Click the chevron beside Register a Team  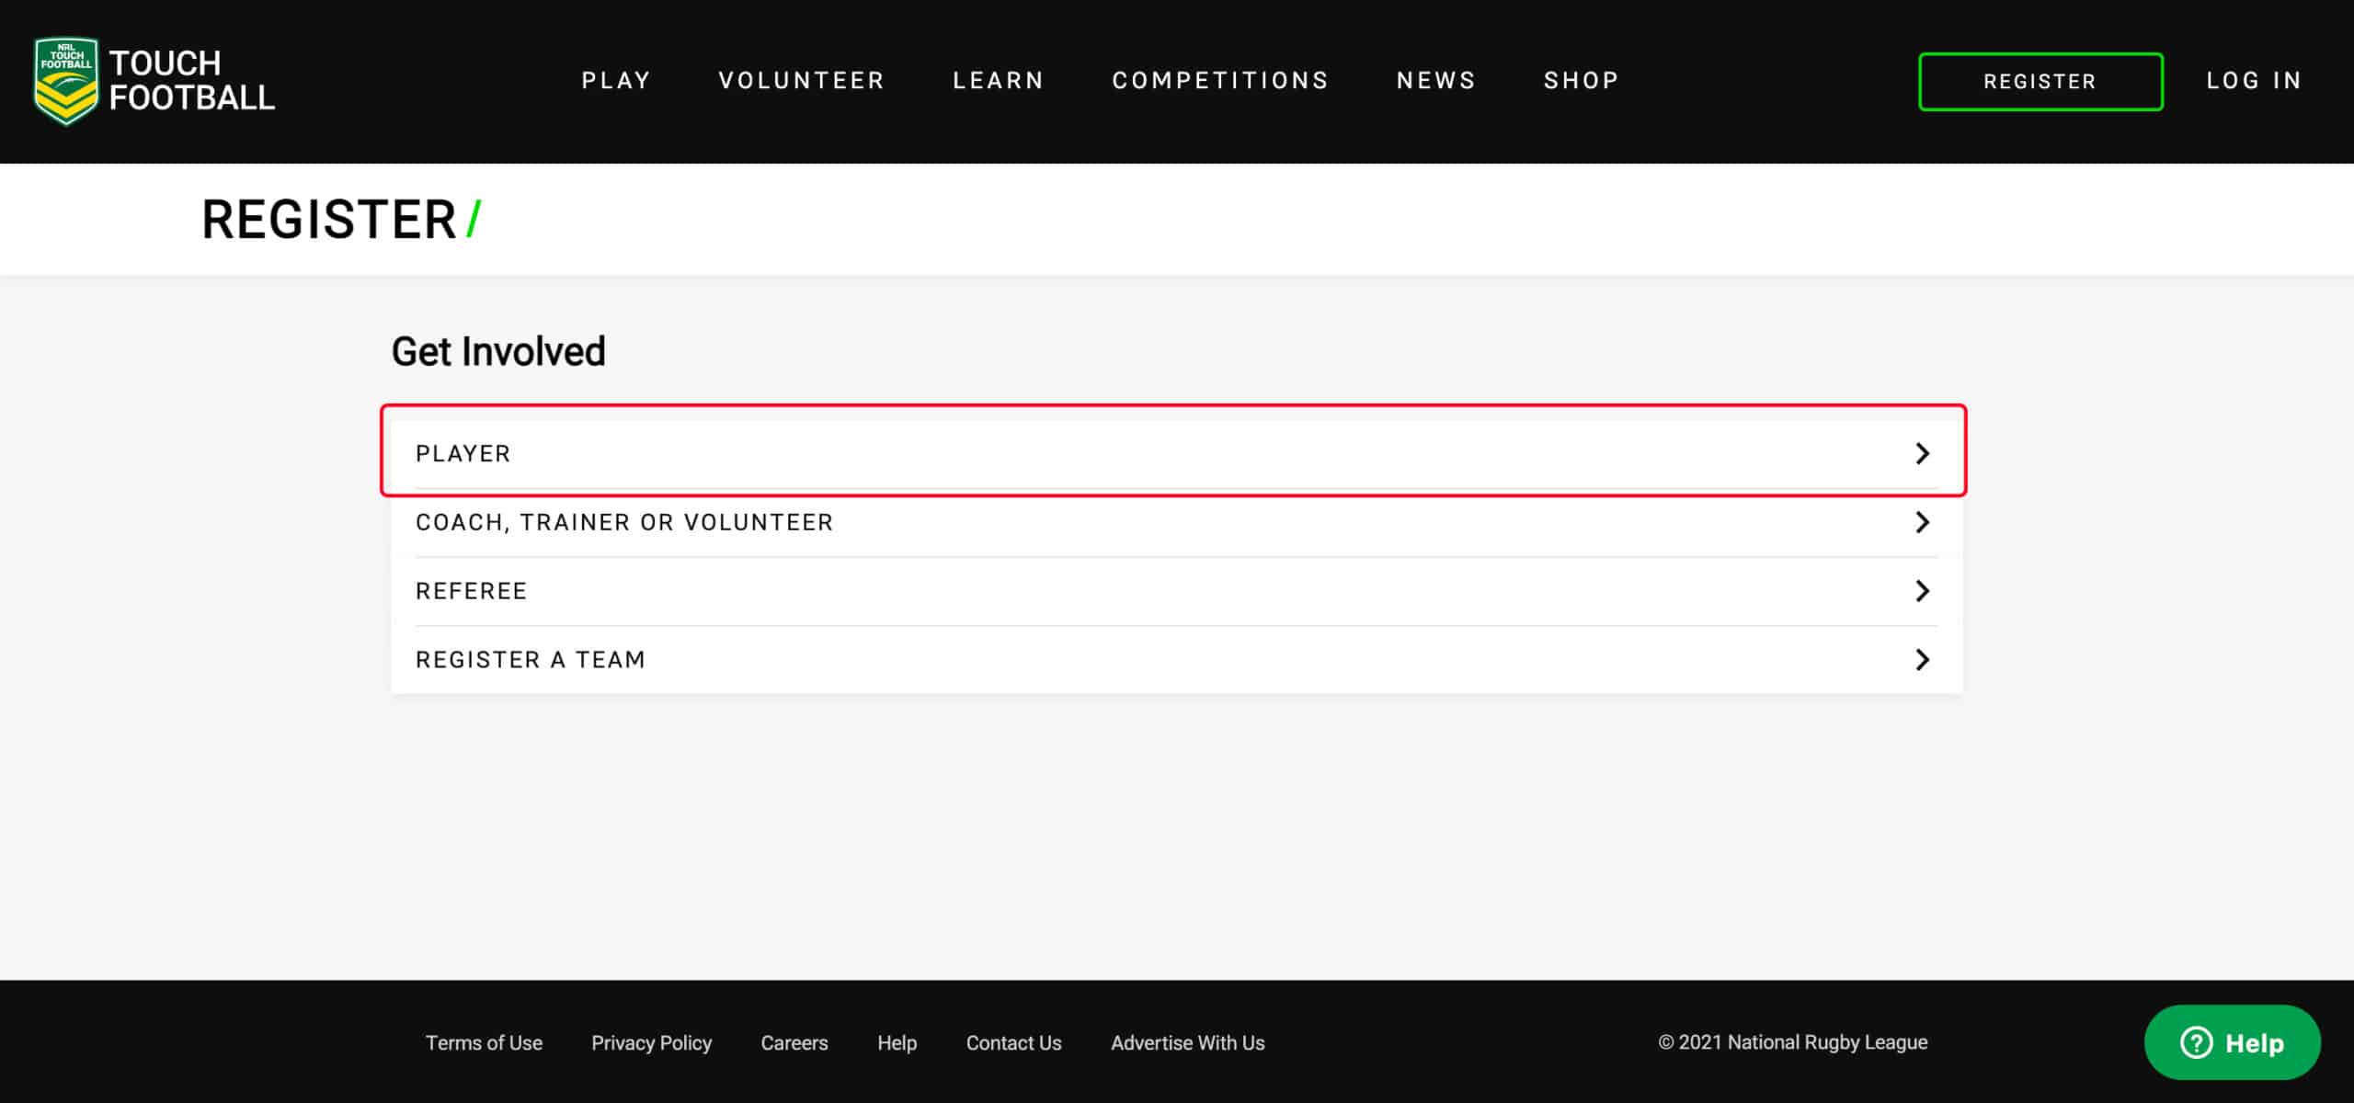pyautogui.click(x=1922, y=660)
